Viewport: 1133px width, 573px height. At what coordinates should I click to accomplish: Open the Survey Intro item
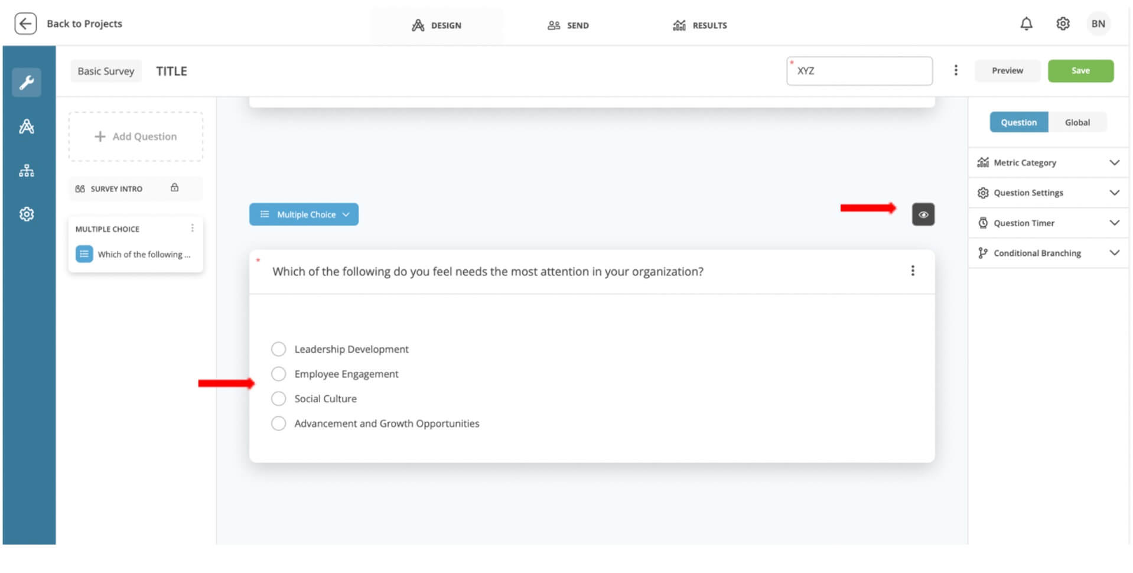136,188
